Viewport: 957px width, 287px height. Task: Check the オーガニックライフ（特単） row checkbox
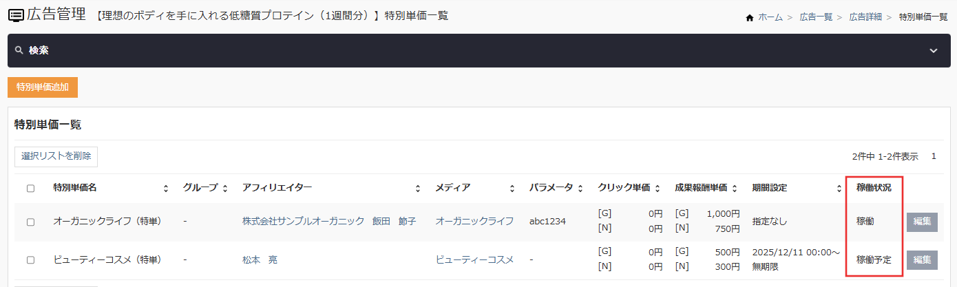coord(30,222)
